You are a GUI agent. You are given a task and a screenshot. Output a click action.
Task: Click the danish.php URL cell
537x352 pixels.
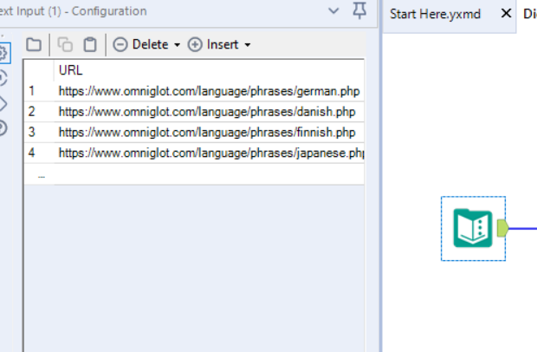(x=207, y=111)
